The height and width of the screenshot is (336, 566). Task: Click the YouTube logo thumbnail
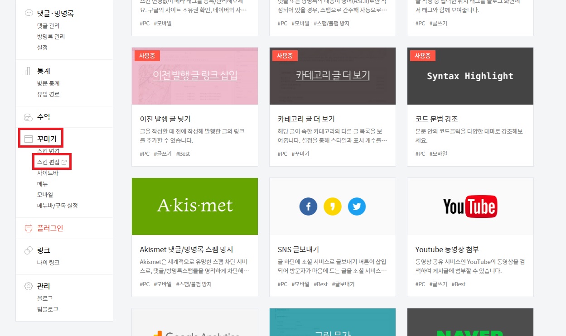470,206
